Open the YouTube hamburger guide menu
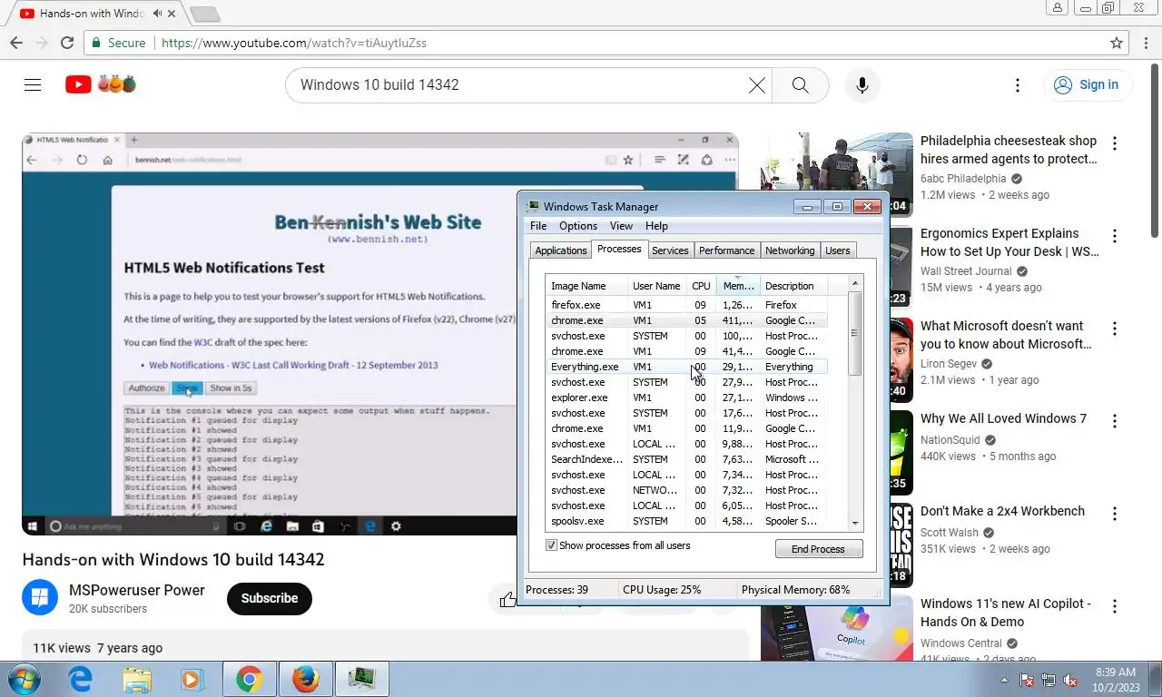Viewport: 1162px width, 697px height. [x=33, y=84]
